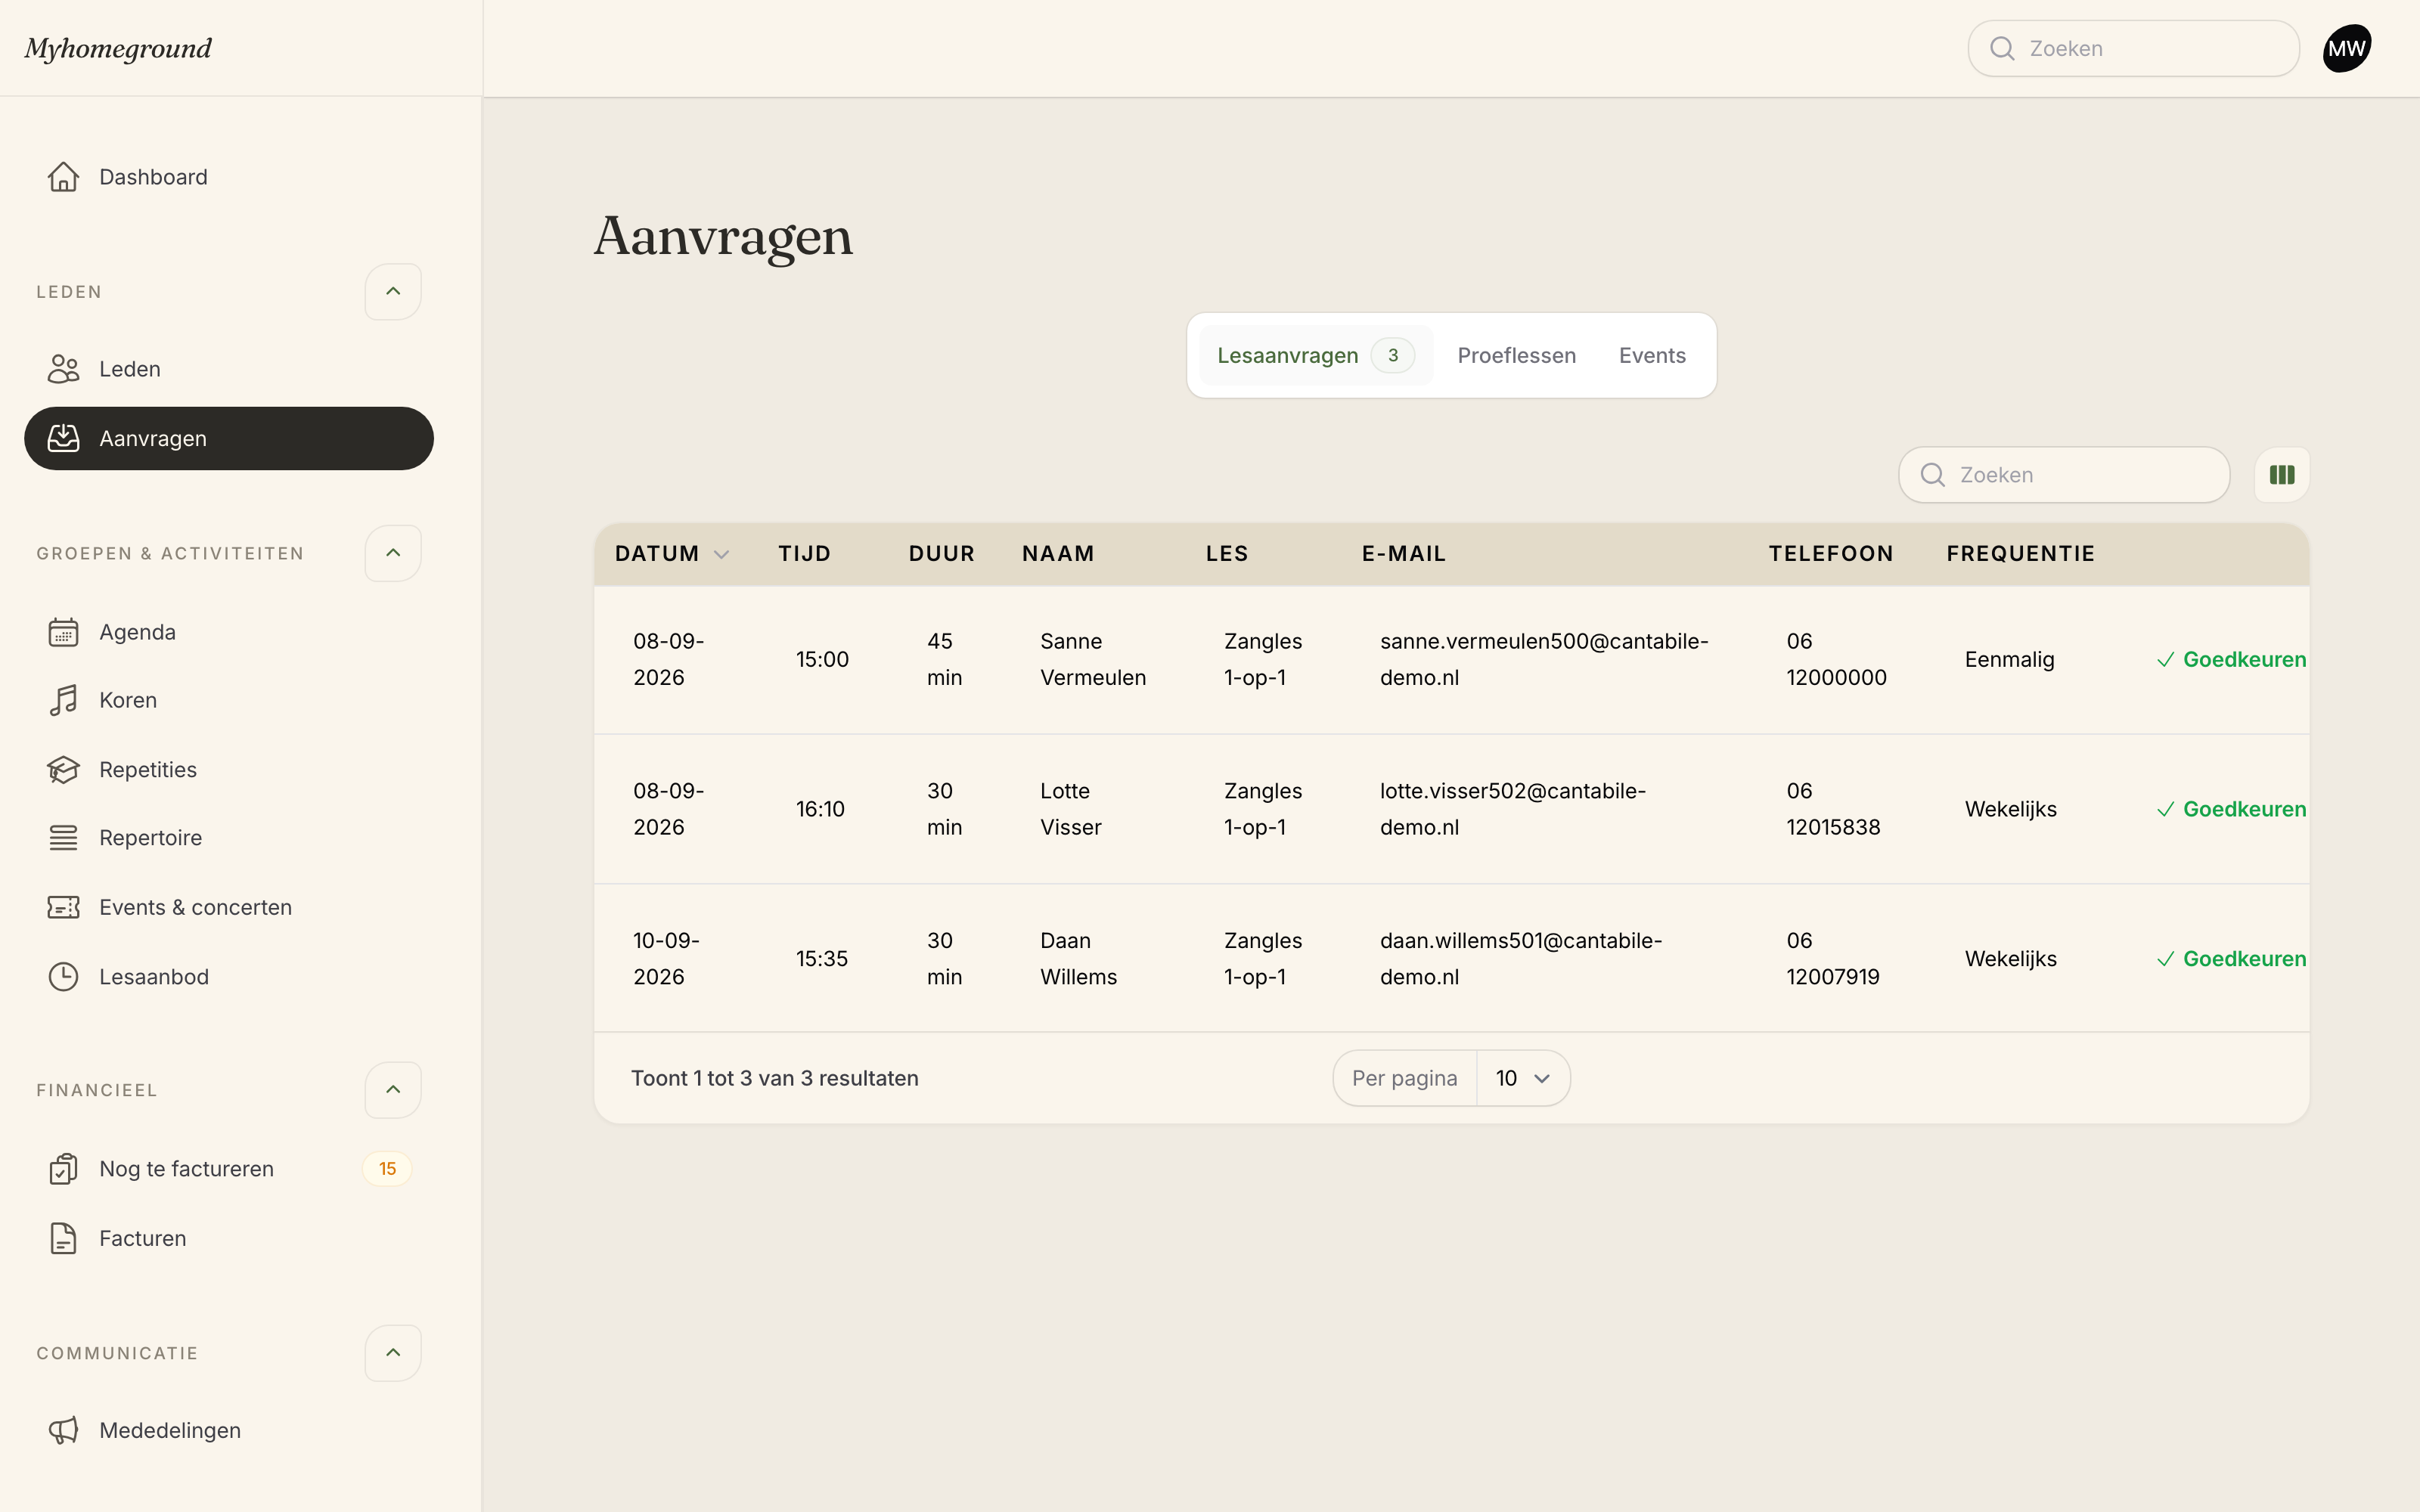Click the checkmark icon in Daan Willems's row

point(2165,960)
